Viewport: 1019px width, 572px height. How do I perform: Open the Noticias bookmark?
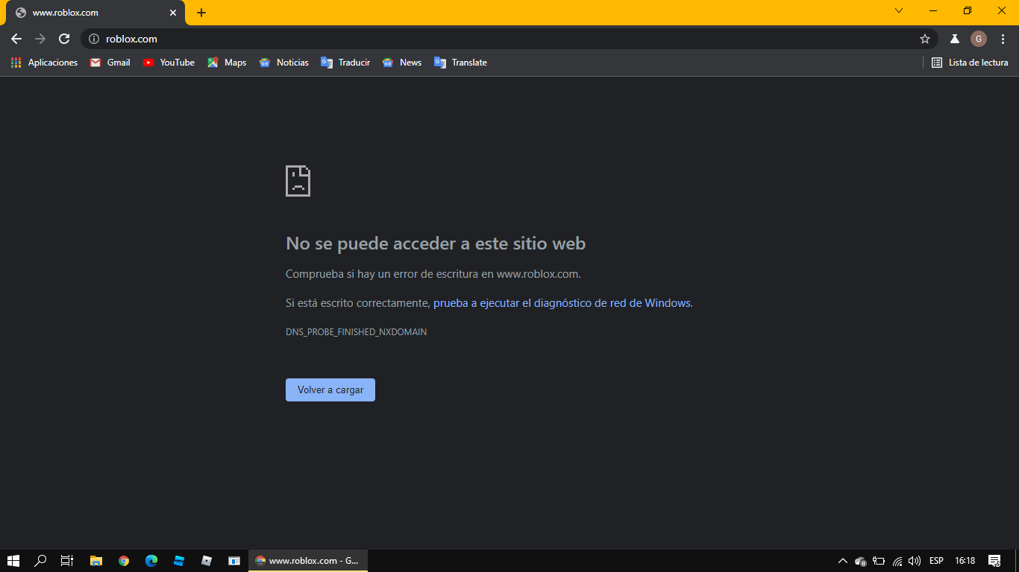(x=283, y=63)
